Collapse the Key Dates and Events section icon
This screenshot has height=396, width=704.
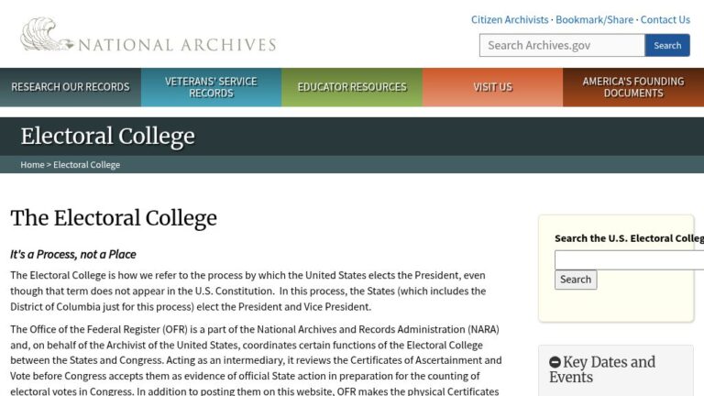click(555, 362)
